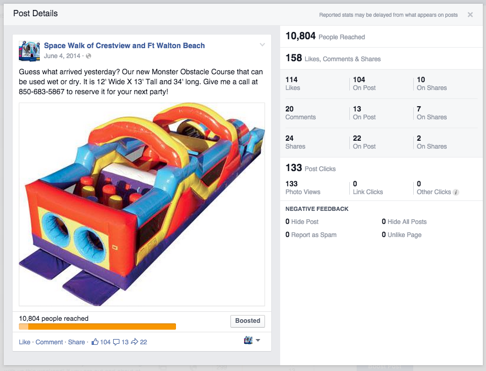This screenshot has height=371, width=486.
Task: Click the page profile picture thumbnail
Action: pos(29,51)
